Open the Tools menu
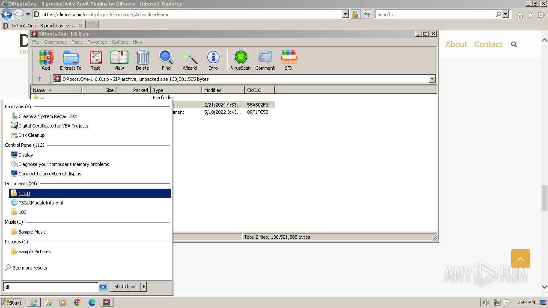Screen dimensions: 548x308 [x=77, y=42]
